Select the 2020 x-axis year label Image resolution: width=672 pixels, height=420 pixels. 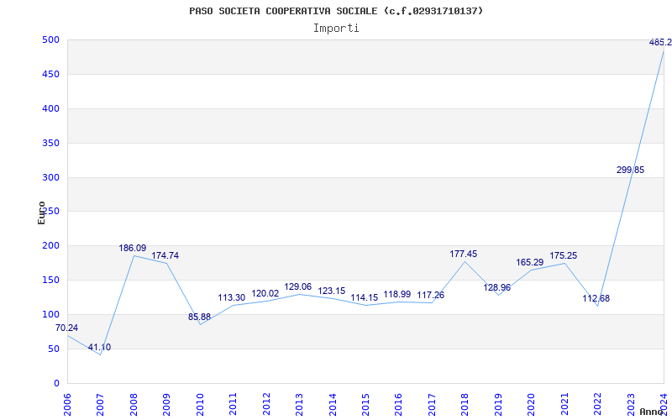[x=532, y=405]
